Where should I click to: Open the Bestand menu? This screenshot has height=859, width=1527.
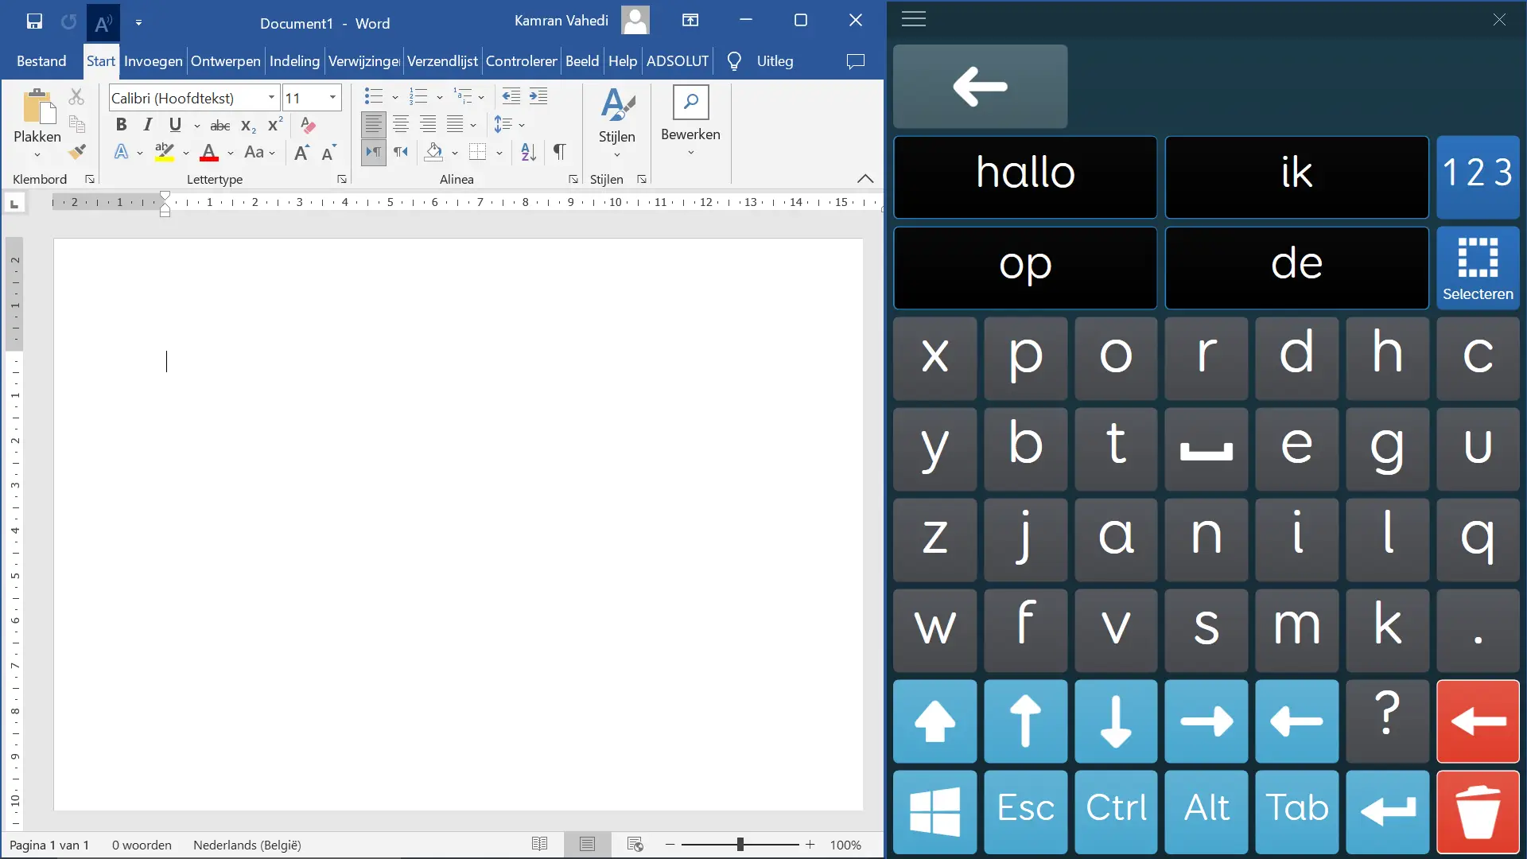pyautogui.click(x=41, y=61)
